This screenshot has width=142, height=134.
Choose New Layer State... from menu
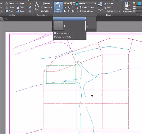pyautogui.click(x=62, y=33)
